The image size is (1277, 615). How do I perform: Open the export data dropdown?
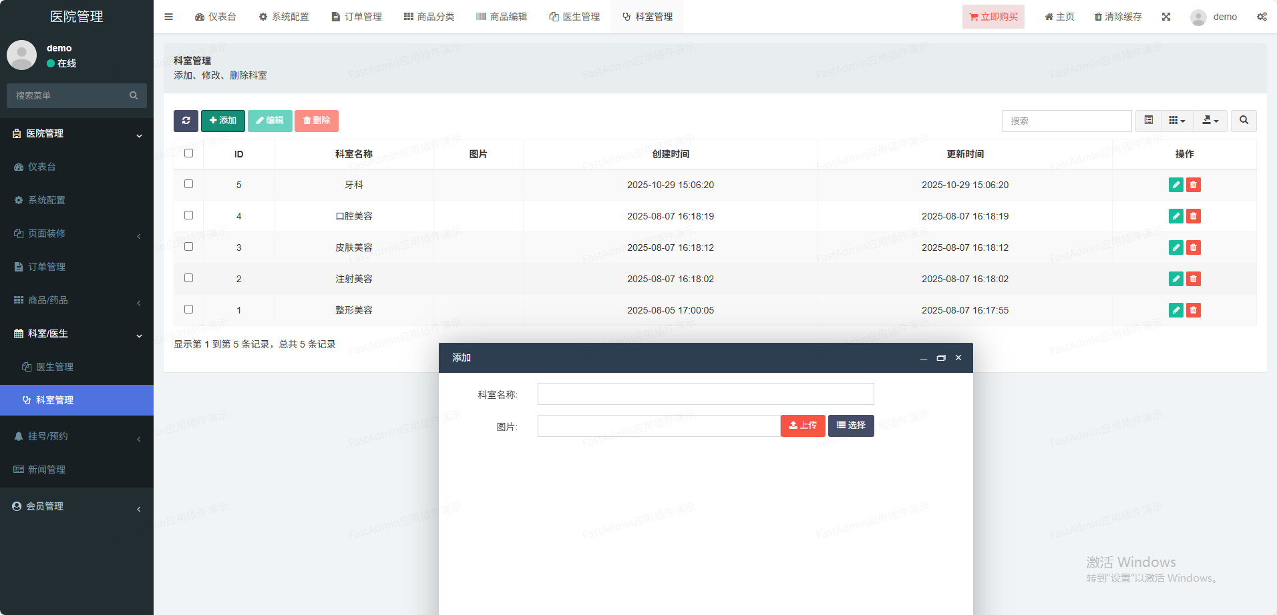click(1210, 121)
